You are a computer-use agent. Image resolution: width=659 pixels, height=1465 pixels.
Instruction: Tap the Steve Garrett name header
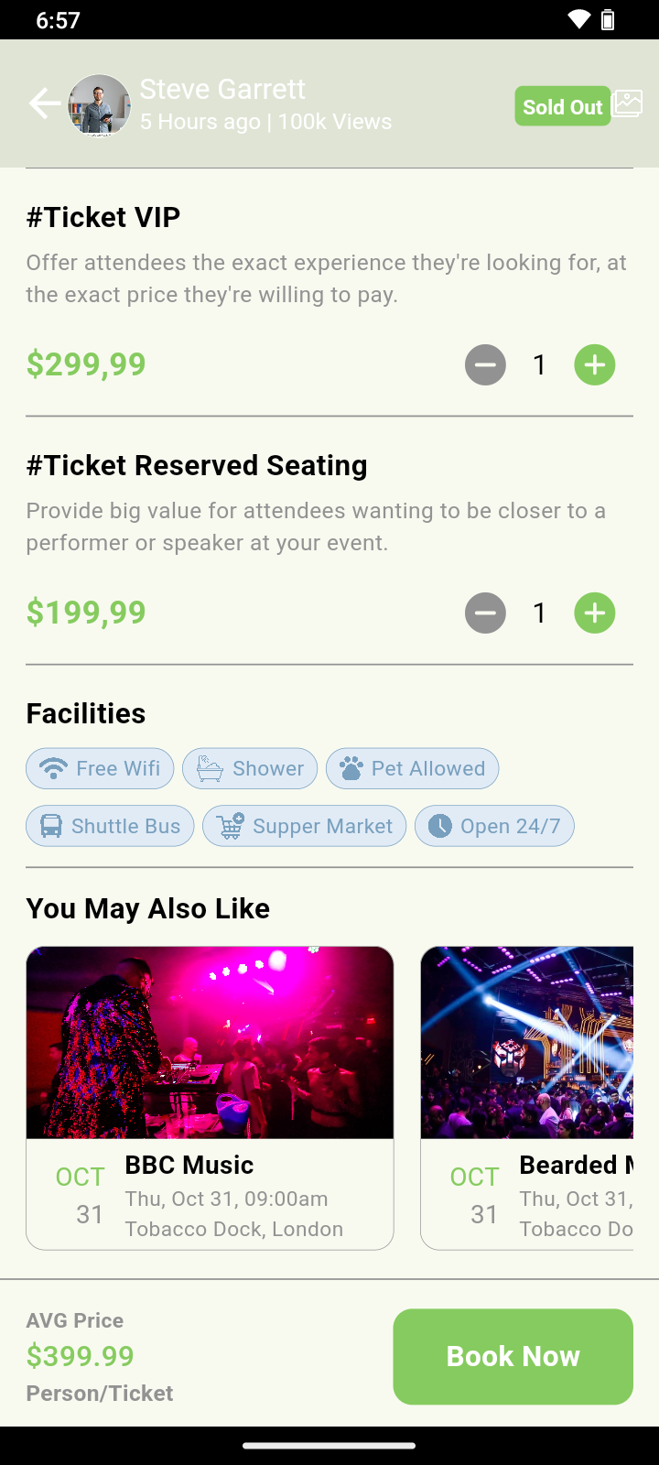coord(222,89)
